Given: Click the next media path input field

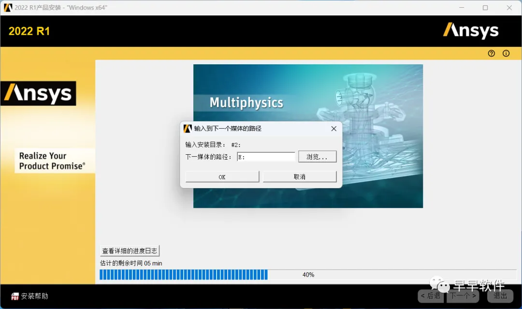Looking at the screenshot, I should [266, 157].
